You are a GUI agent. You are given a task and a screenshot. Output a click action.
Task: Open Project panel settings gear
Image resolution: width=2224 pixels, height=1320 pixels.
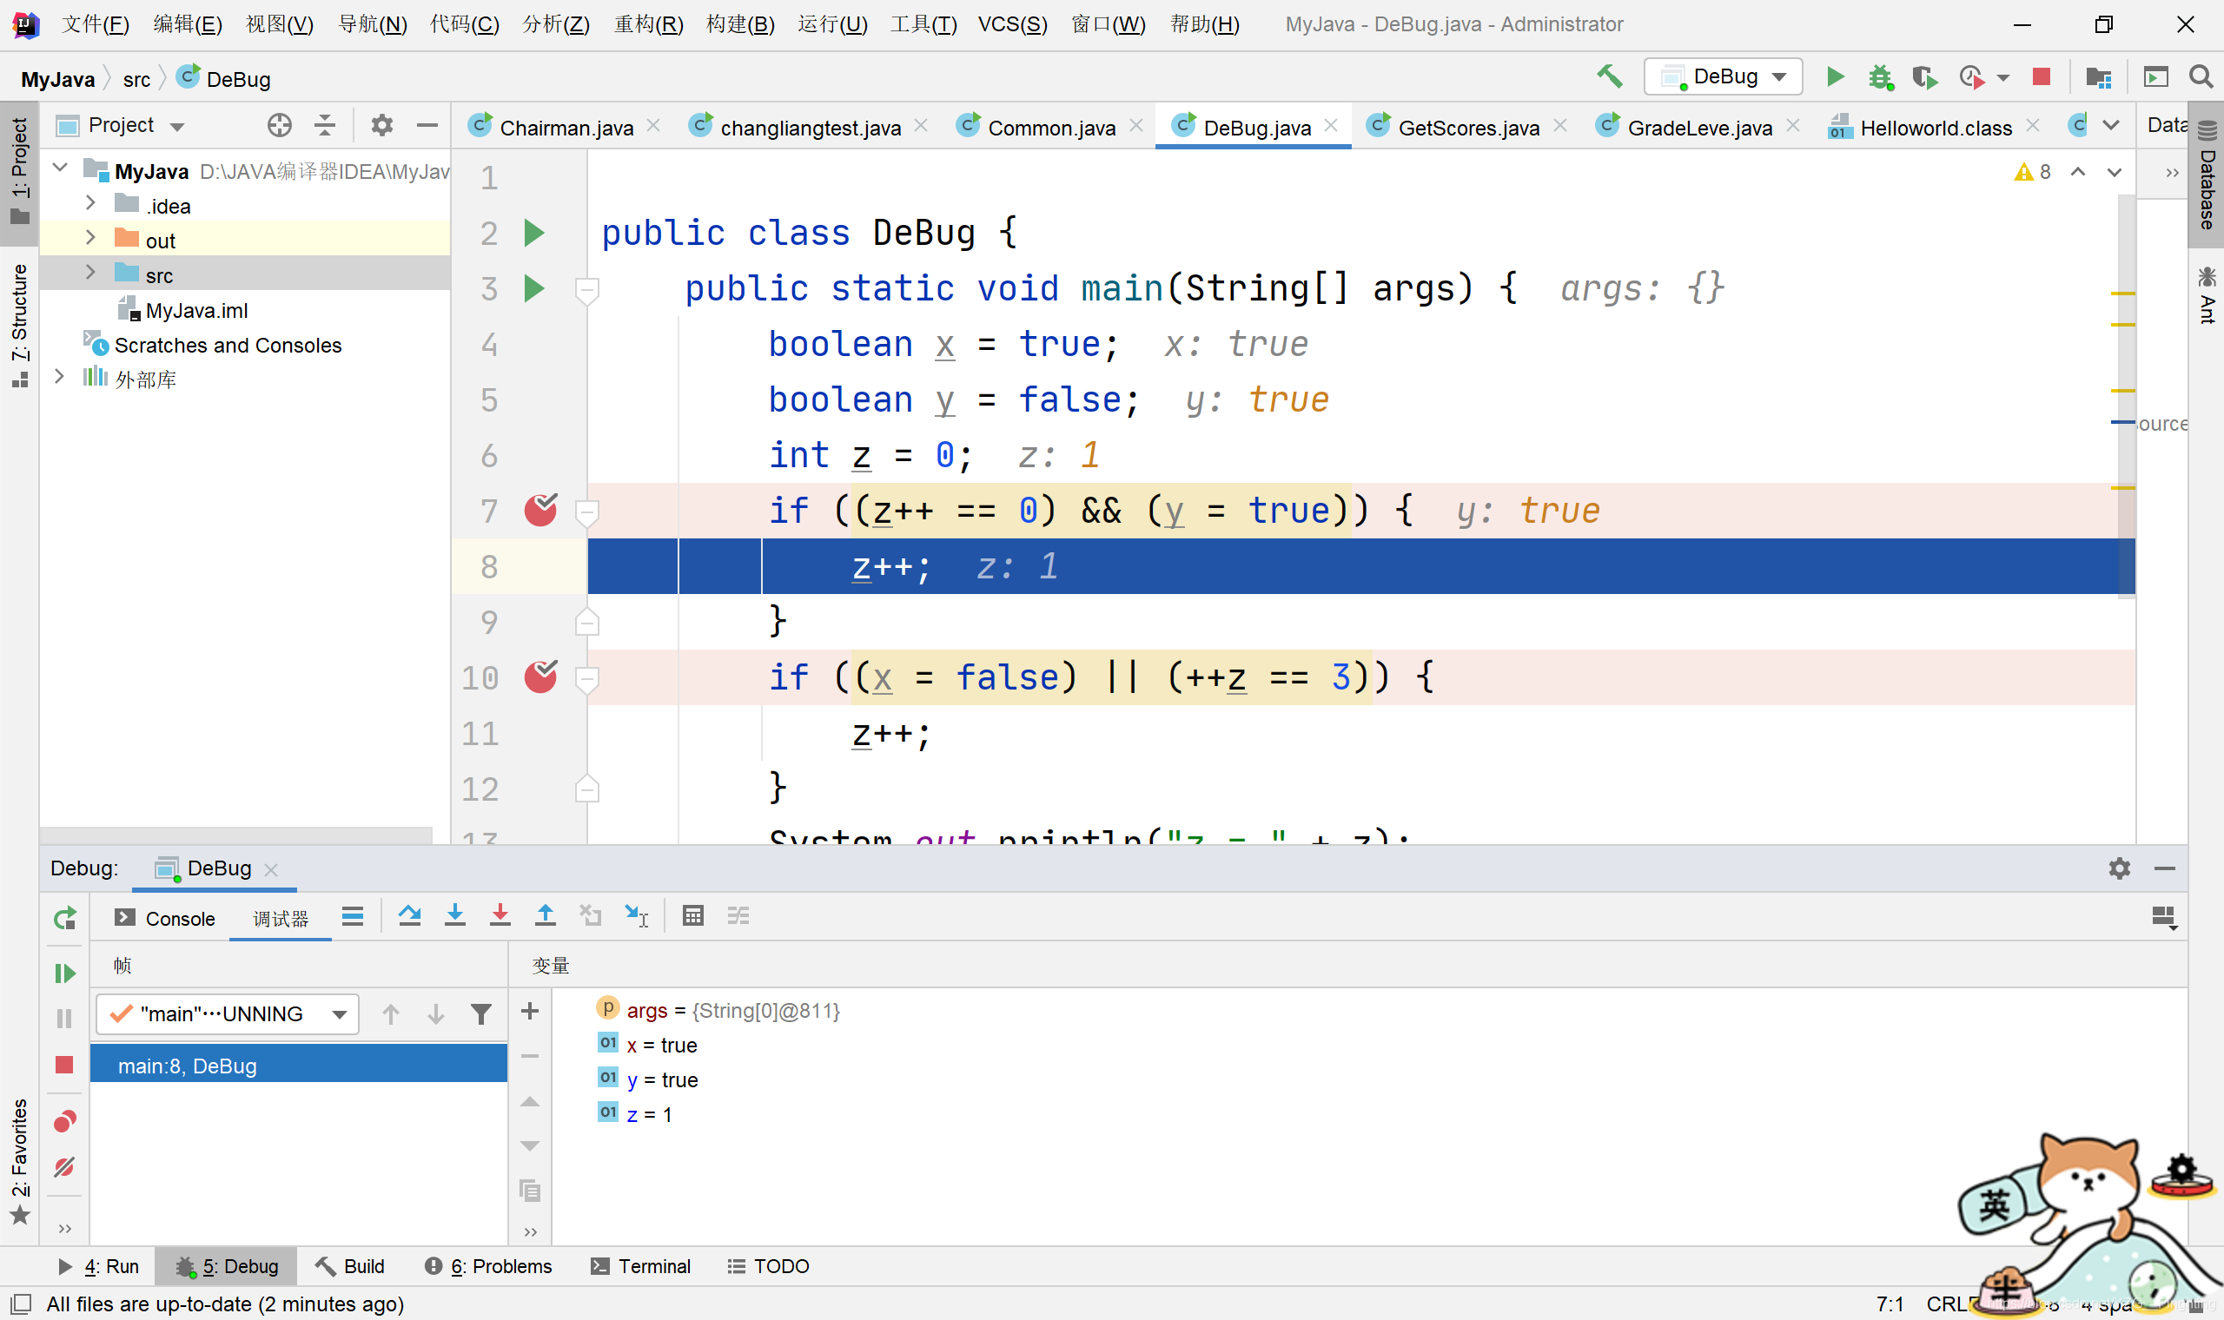[381, 125]
